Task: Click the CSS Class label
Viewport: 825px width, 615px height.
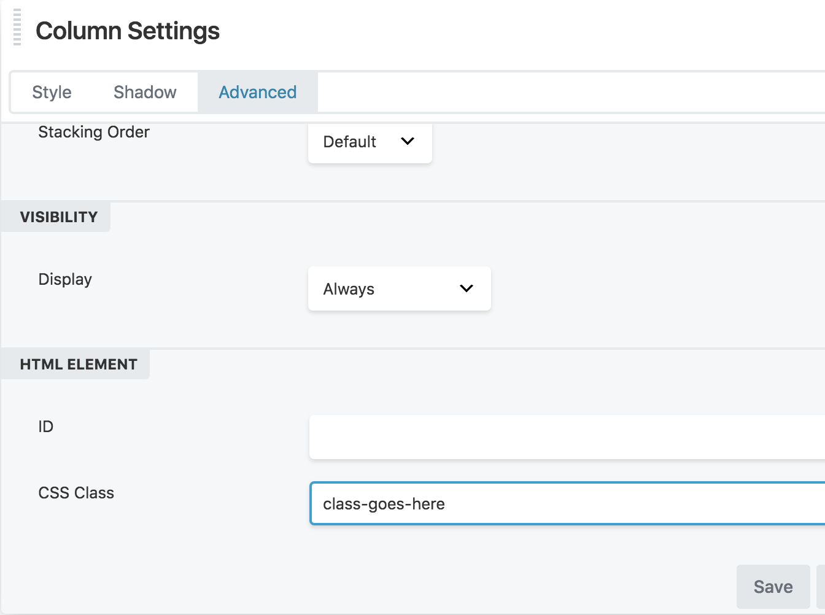Action: pos(76,493)
